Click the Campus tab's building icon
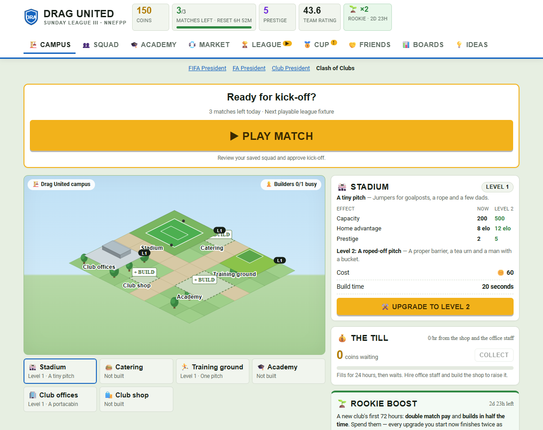543x430 pixels. pyautogui.click(x=33, y=45)
